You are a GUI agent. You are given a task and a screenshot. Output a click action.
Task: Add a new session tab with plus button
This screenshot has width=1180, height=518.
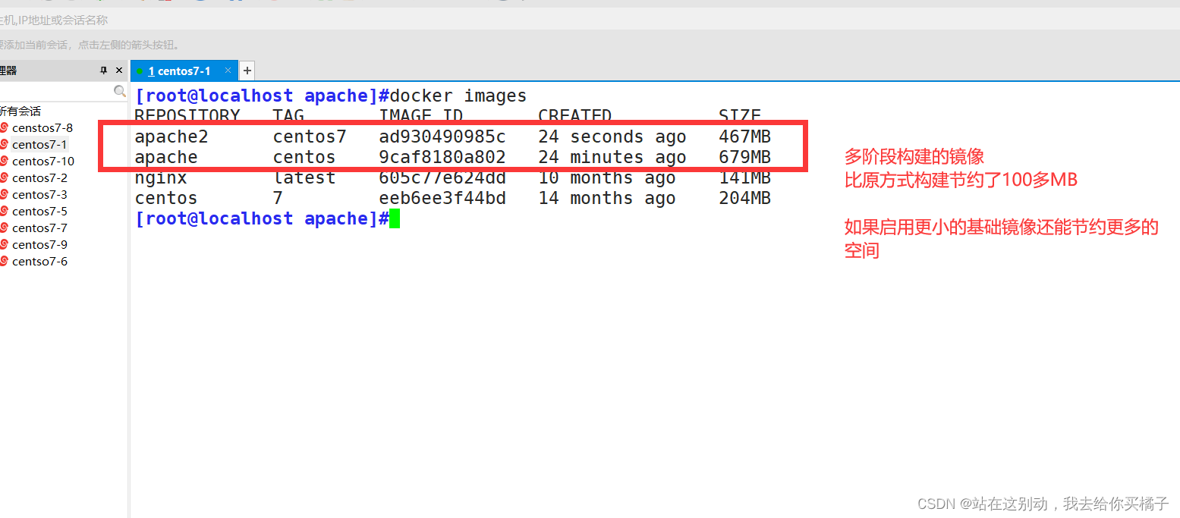tap(247, 71)
